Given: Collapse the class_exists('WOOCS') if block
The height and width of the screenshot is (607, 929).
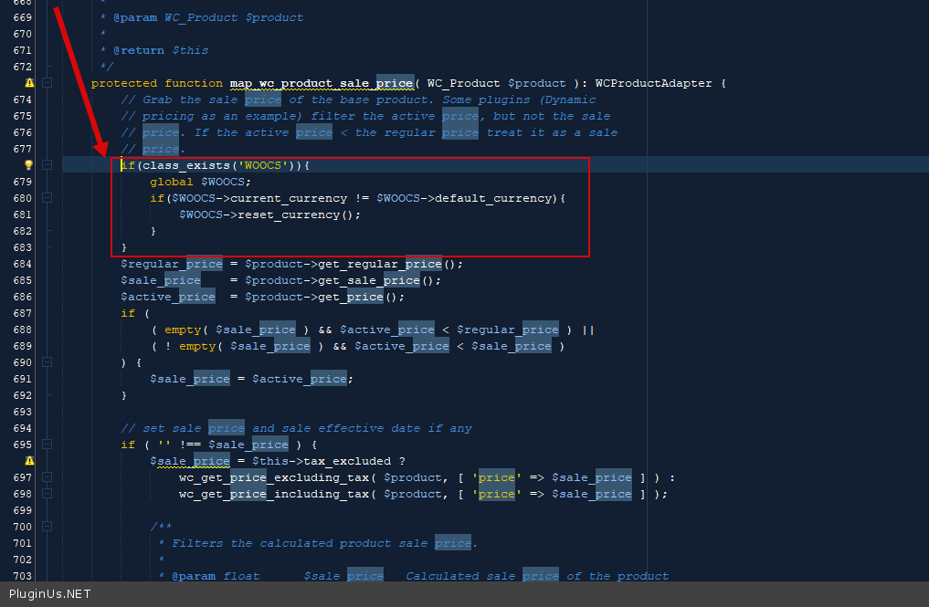Looking at the screenshot, I should [47, 165].
